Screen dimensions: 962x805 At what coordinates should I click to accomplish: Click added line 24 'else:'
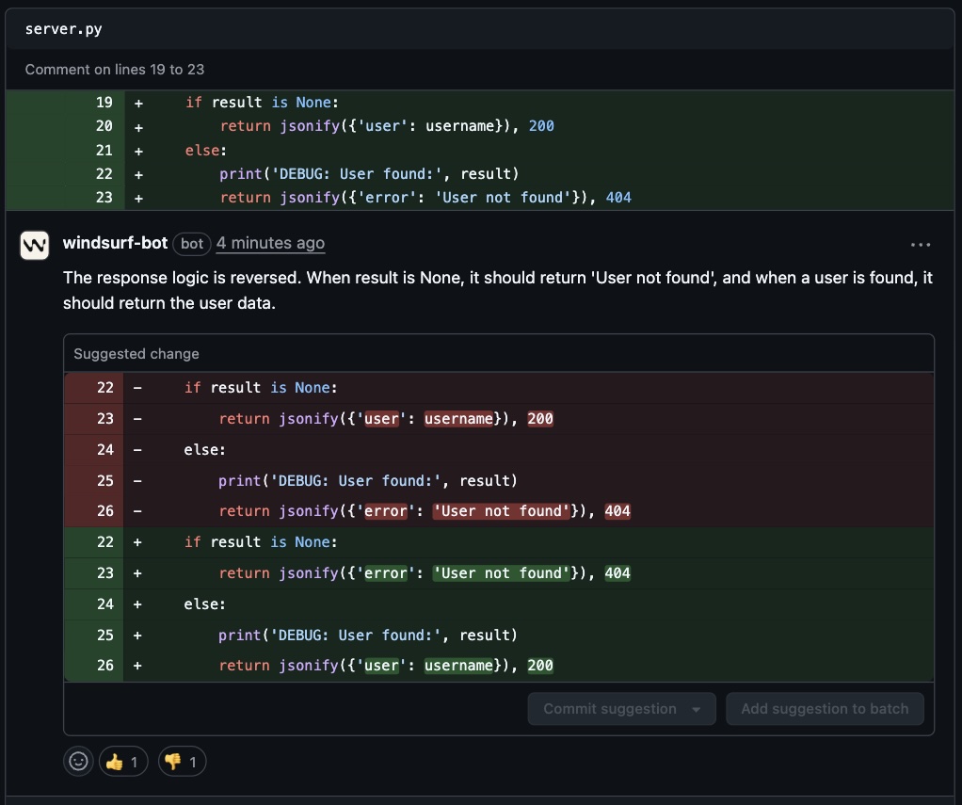[x=499, y=604]
